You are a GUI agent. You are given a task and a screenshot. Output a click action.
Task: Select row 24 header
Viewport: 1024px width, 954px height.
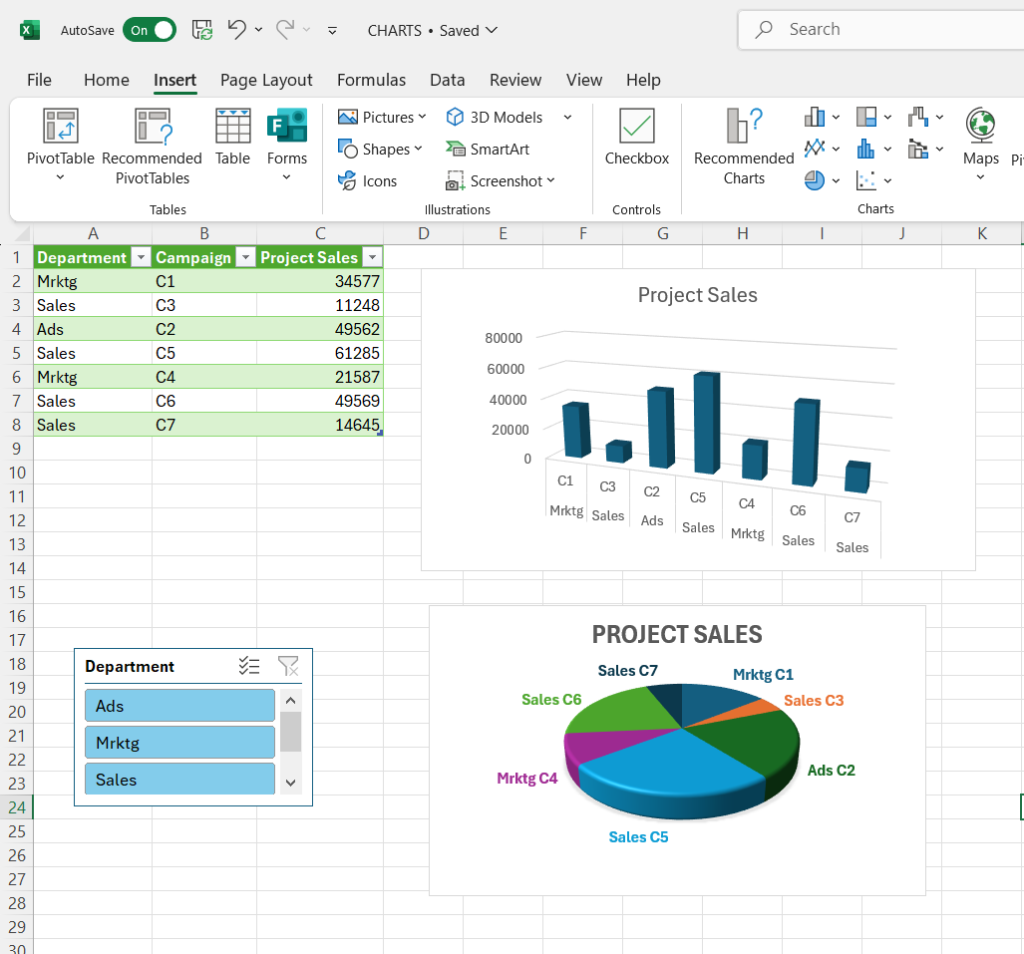coord(17,807)
